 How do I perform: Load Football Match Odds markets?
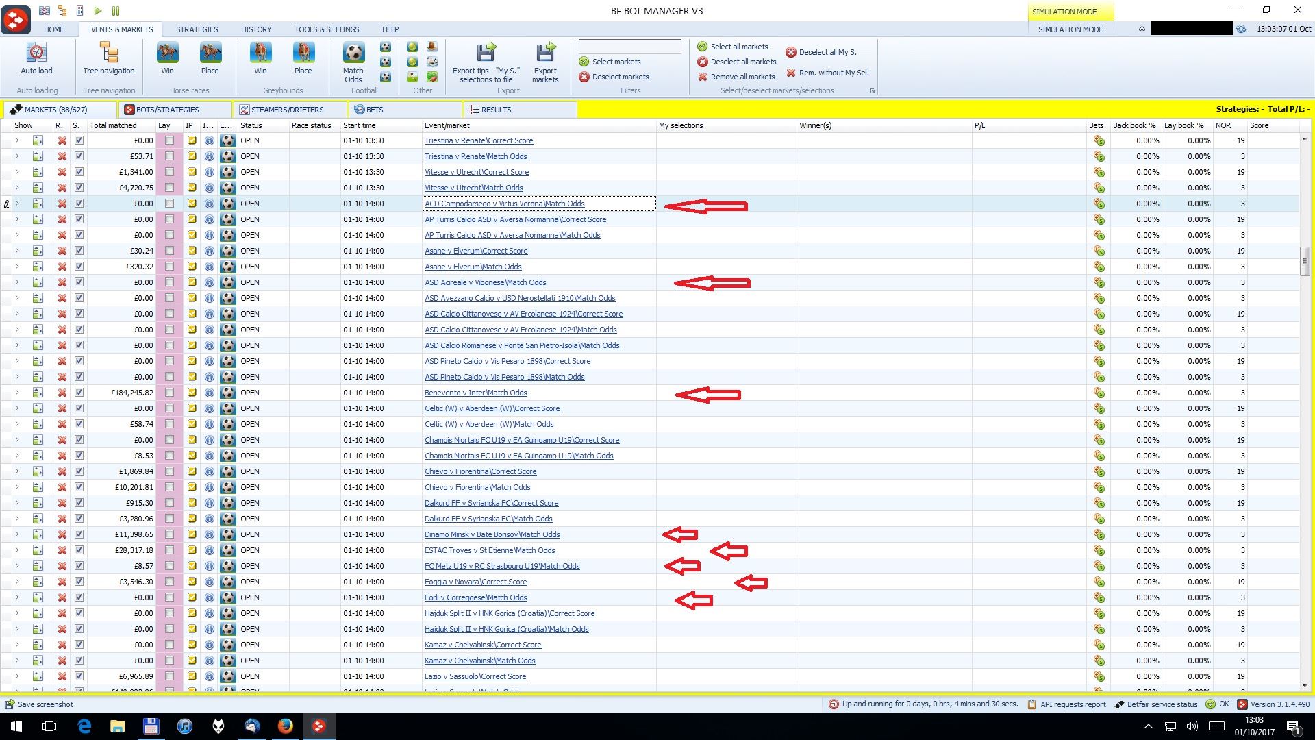[353, 62]
